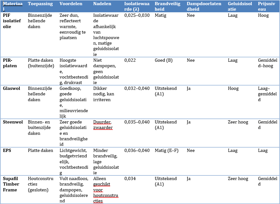Click the 0,034 lambda value cell
This screenshot has height=204, width=280.
click(130, 179)
